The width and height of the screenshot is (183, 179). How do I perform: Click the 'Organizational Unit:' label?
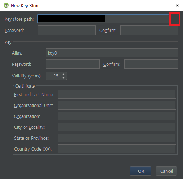click(x=33, y=106)
